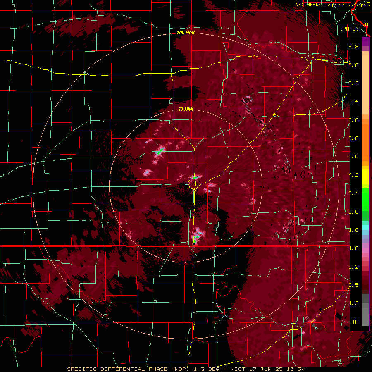Click the 5.0 scale value
Viewport: 372px width, 372px height.
(353, 157)
